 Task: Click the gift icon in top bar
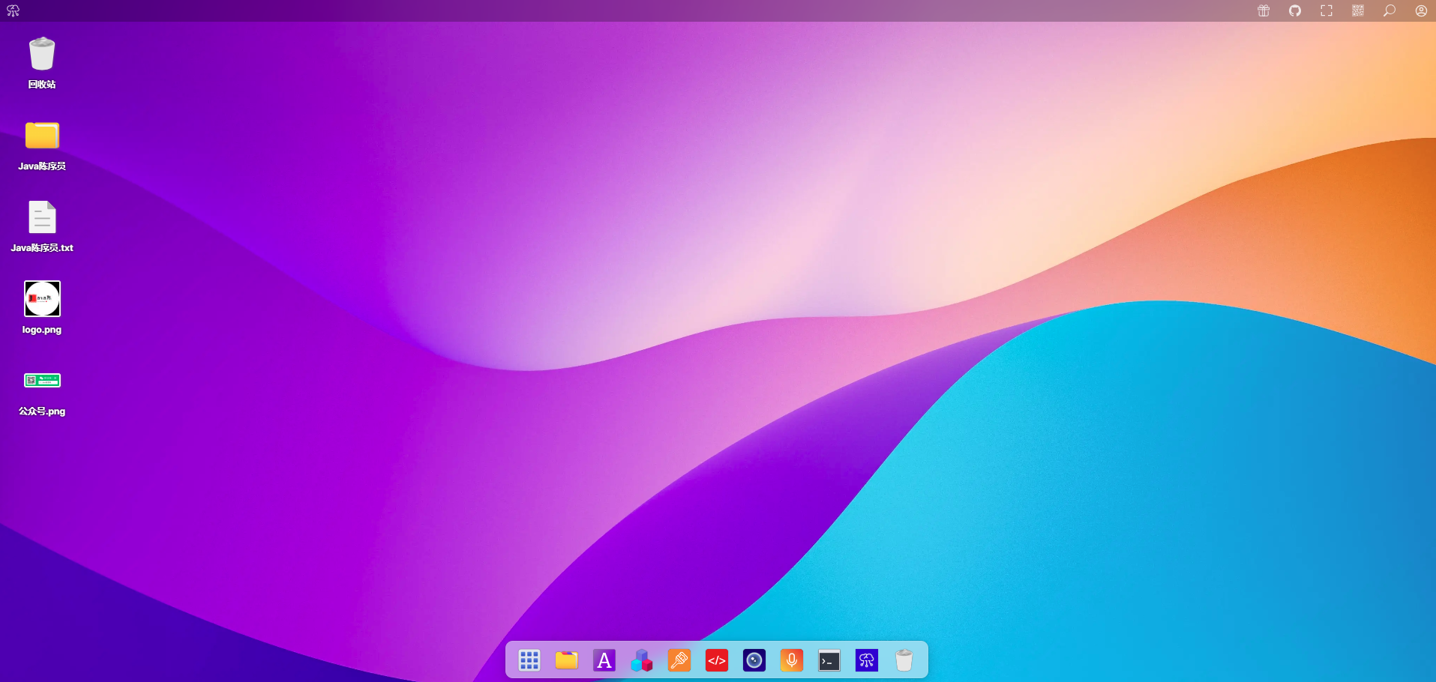pyautogui.click(x=1264, y=10)
